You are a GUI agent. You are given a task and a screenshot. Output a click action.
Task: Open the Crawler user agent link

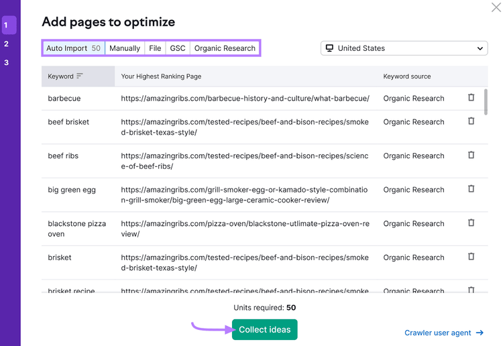[444, 333]
